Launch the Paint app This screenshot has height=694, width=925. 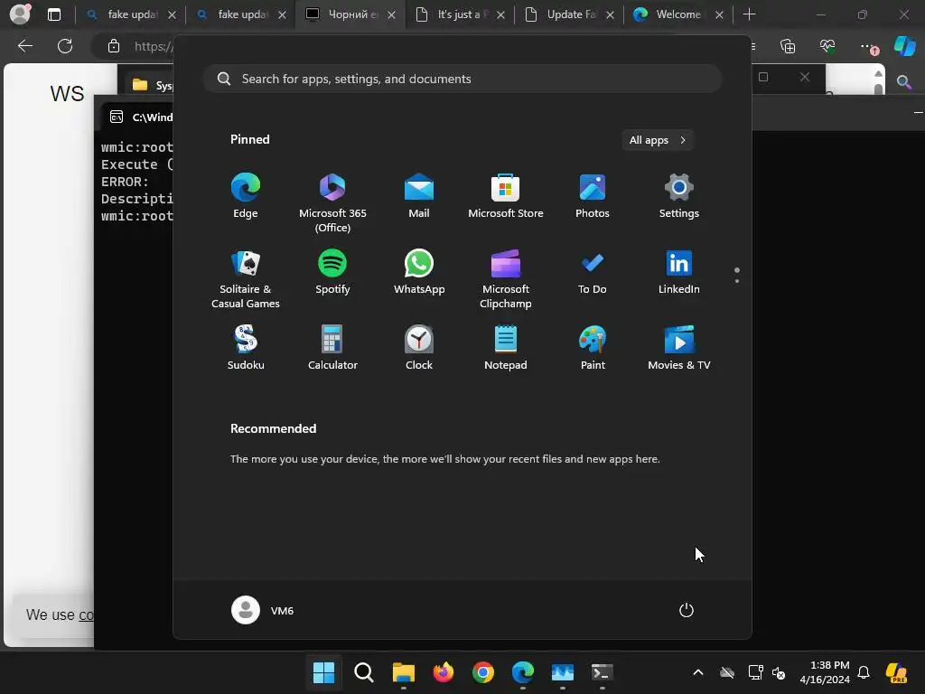593,348
